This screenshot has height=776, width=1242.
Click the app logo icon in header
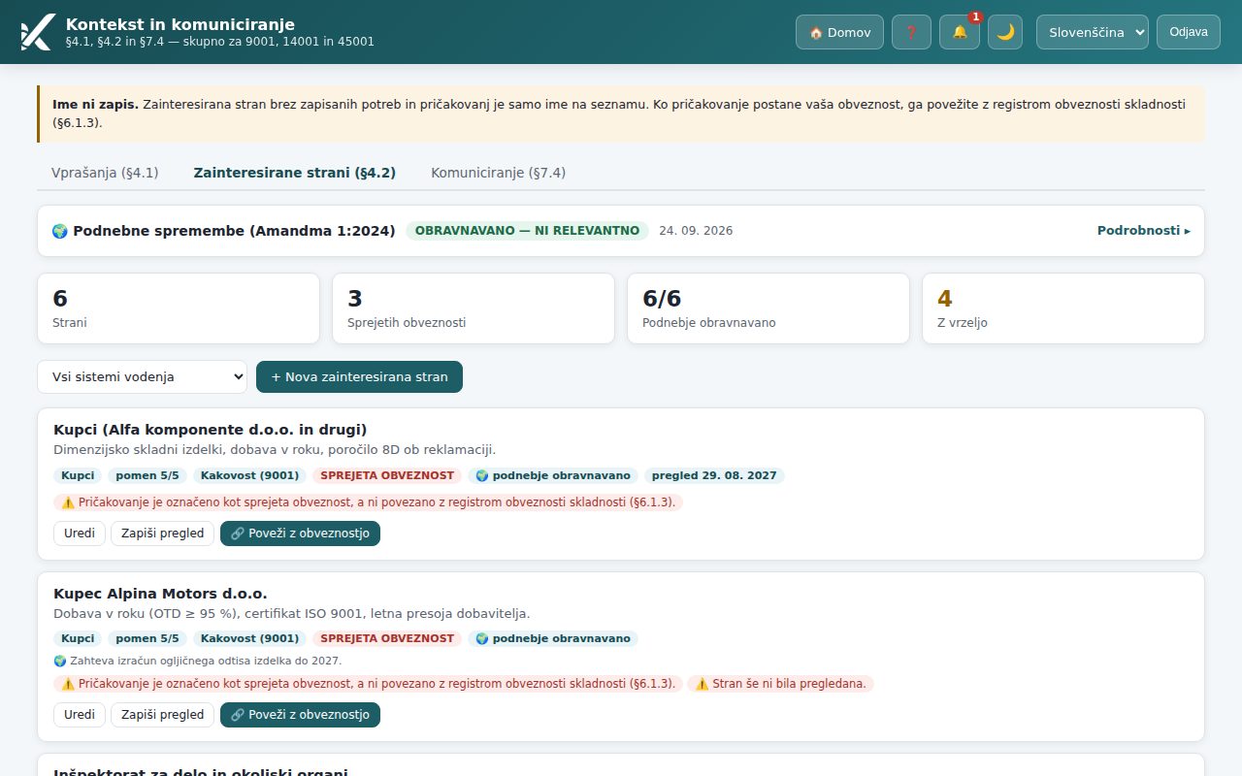pyautogui.click(x=37, y=32)
